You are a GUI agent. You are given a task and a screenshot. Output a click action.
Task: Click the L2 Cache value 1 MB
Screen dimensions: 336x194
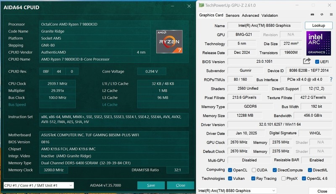point(163,91)
